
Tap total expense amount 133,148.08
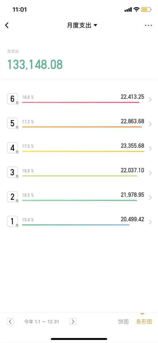tap(35, 64)
